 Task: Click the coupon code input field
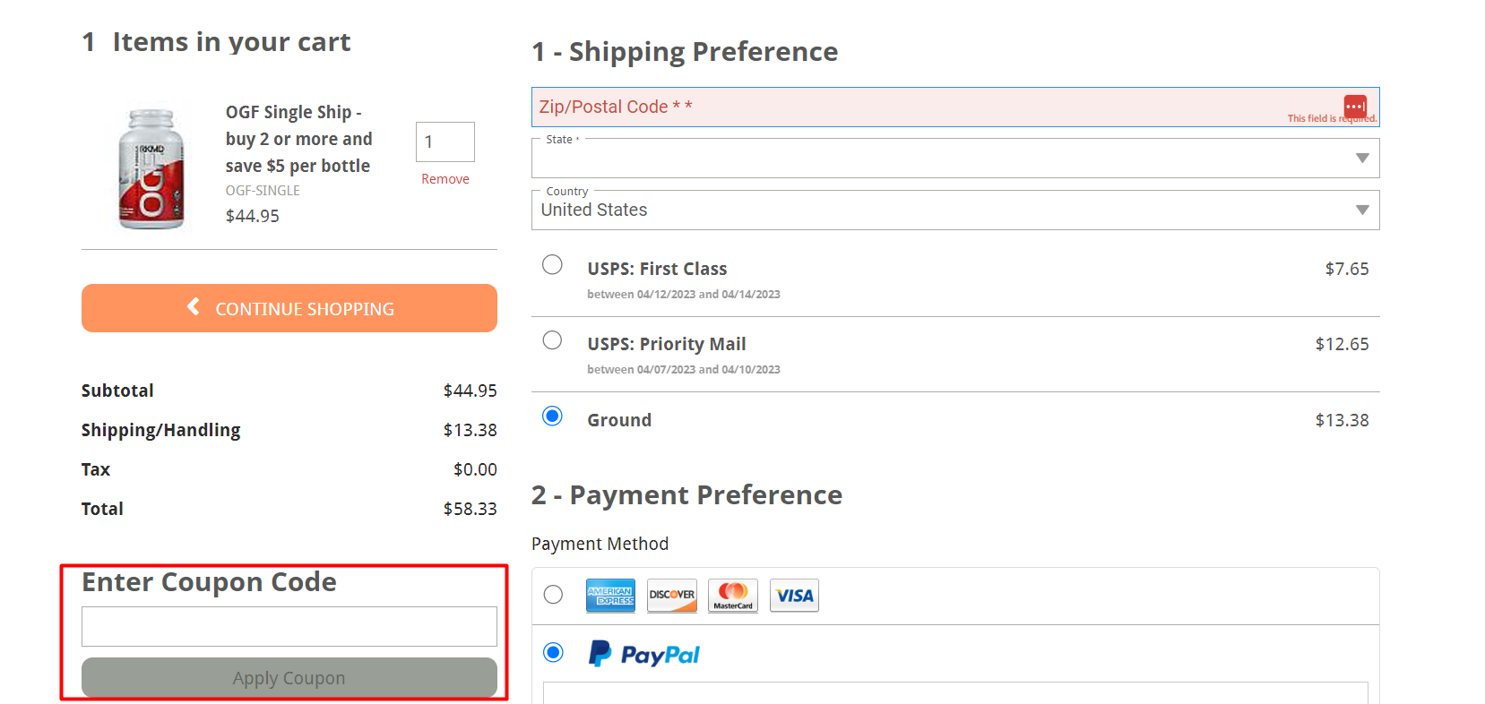tap(289, 626)
